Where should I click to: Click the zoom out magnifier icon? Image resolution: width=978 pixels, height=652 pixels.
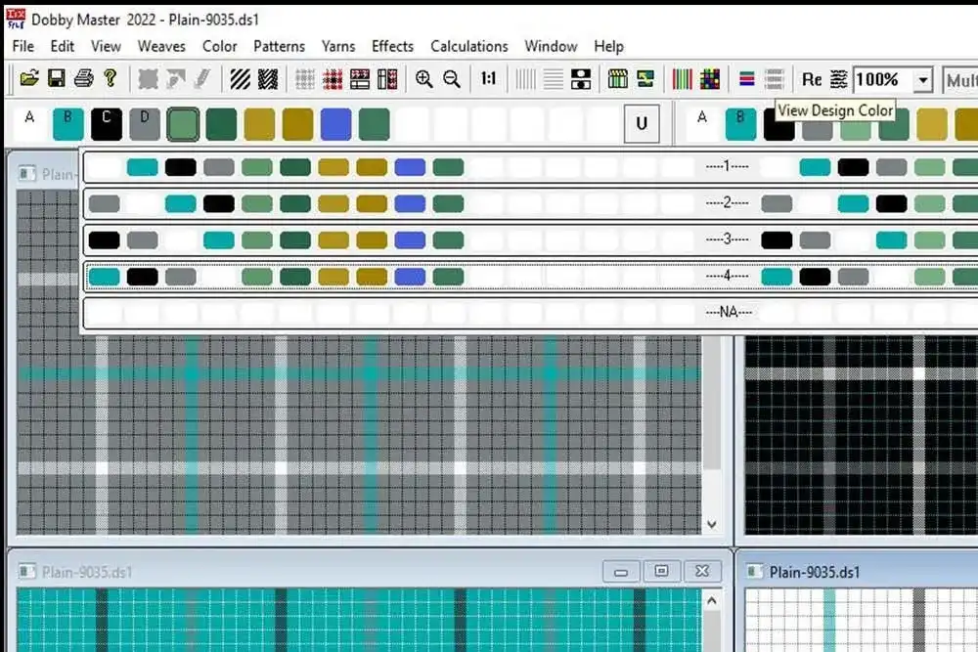click(x=452, y=79)
